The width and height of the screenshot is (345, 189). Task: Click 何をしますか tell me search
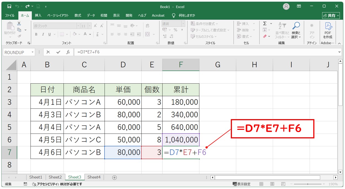tap(184, 15)
